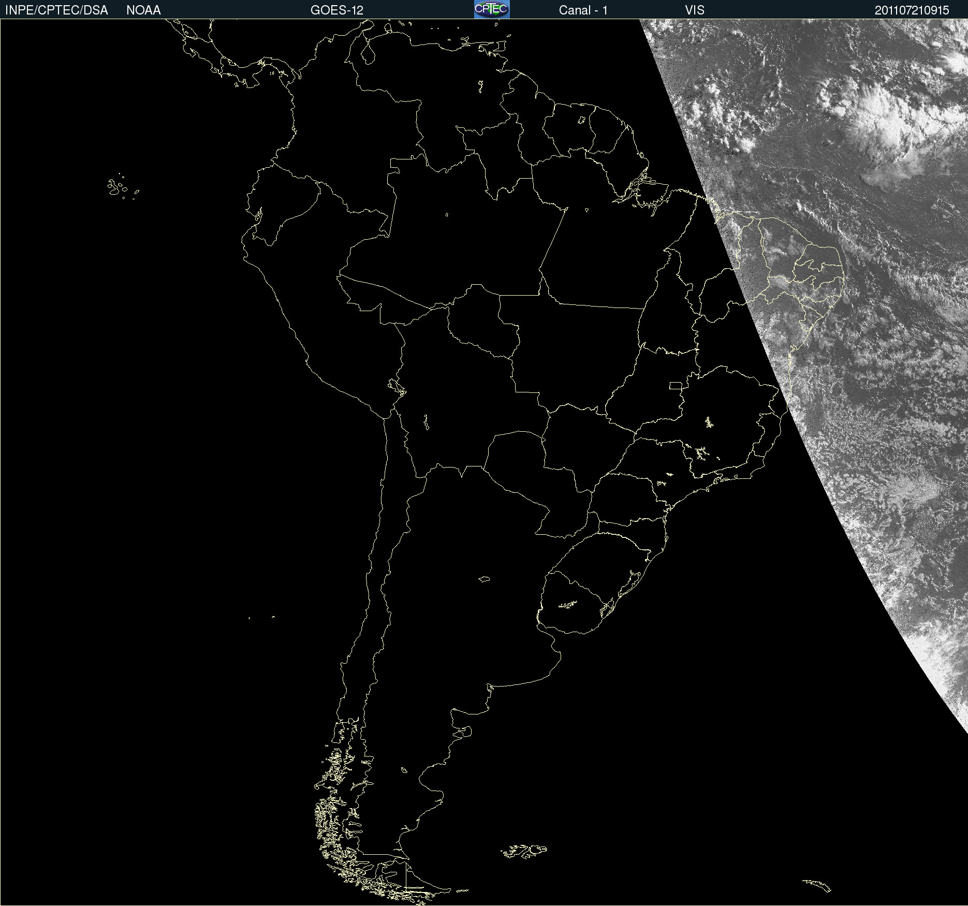Click the Galapagos Islands outline
The height and width of the screenshot is (906, 968).
pyautogui.click(x=123, y=186)
